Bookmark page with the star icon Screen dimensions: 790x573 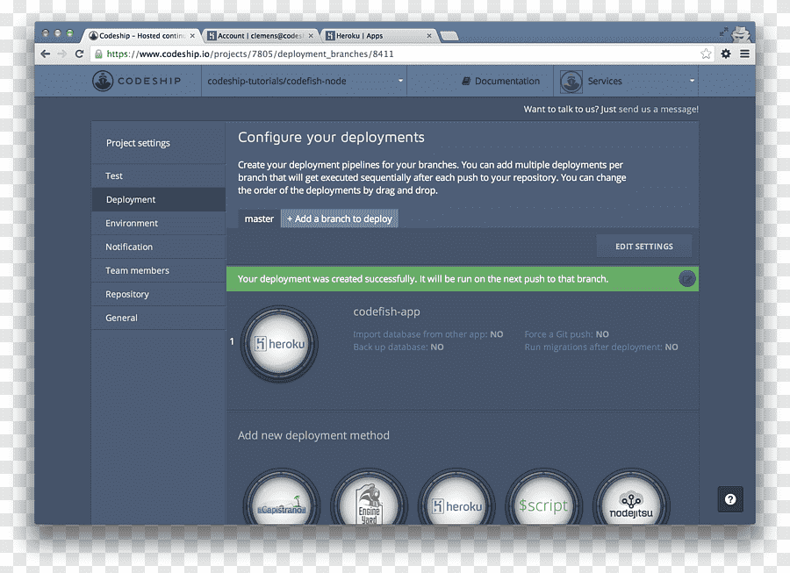(706, 54)
